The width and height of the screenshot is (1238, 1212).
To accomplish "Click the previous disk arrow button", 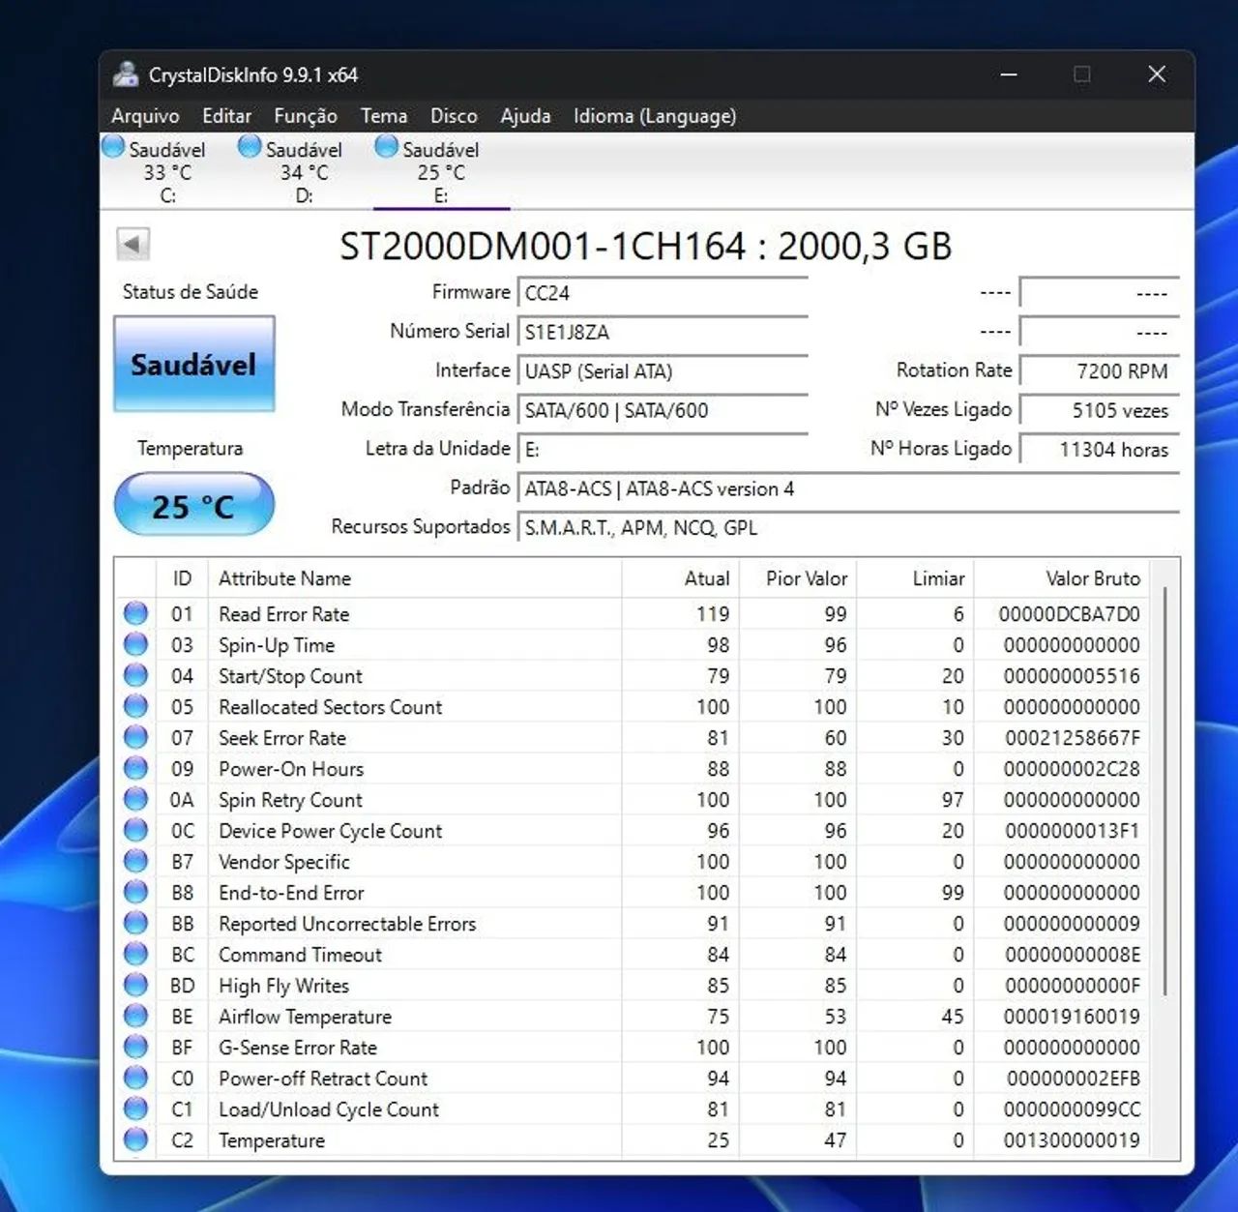I will (x=133, y=244).
